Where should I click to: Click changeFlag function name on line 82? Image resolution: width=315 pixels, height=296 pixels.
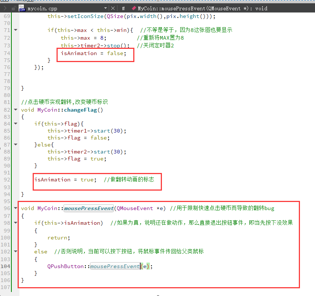tap(80, 110)
